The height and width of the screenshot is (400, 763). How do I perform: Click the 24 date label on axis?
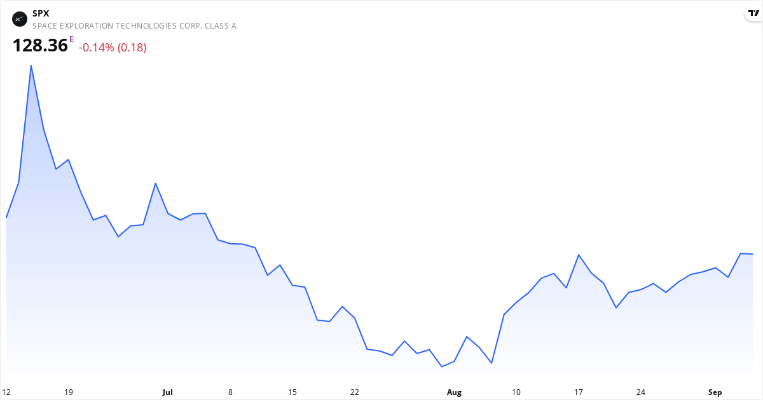click(641, 392)
